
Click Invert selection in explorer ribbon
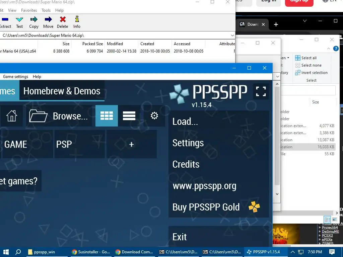coord(311,73)
